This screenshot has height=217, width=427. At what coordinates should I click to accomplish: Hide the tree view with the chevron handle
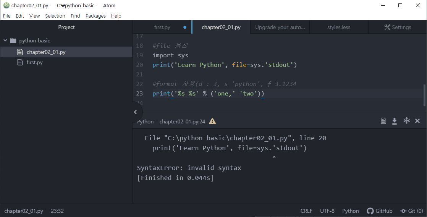pyautogui.click(x=135, y=112)
